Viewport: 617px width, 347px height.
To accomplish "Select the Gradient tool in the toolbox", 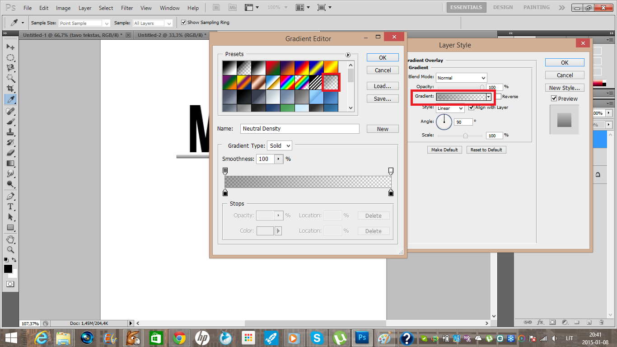I will (x=10, y=163).
